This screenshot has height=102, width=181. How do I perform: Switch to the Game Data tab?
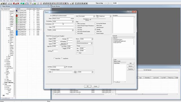pos(49,36)
